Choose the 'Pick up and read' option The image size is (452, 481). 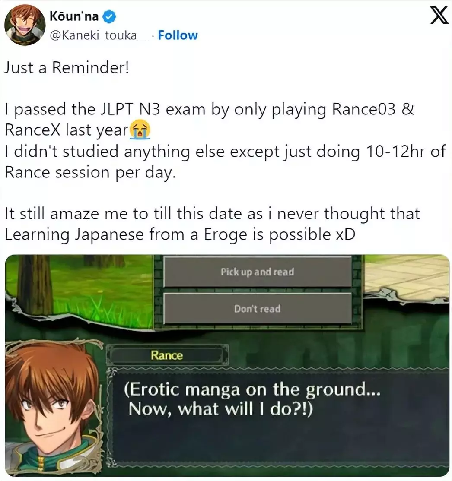coord(257,272)
